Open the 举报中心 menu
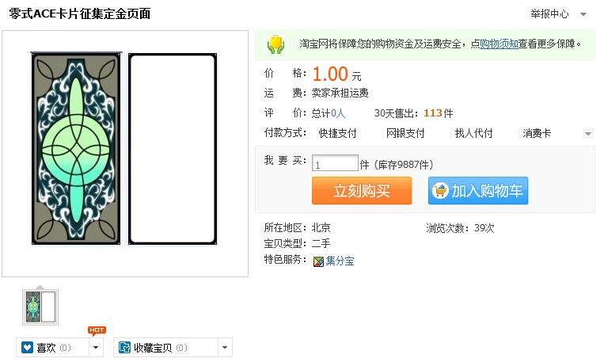Viewport: 604px width, 362px height. [549, 14]
